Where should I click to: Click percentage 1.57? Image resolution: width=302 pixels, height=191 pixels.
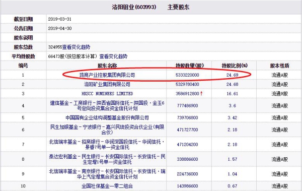(232, 159)
